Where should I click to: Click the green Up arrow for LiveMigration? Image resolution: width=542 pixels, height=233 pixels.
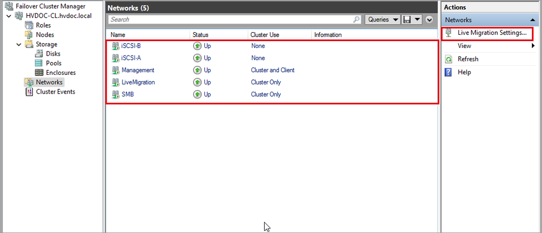pyautogui.click(x=198, y=82)
